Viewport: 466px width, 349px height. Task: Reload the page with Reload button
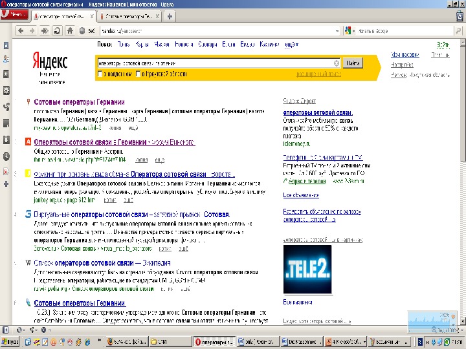[58, 30]
